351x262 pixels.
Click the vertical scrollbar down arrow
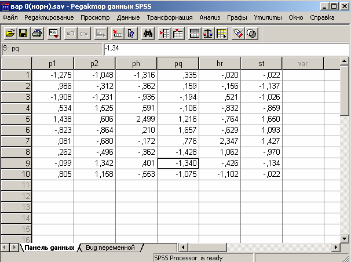(344, 238)
